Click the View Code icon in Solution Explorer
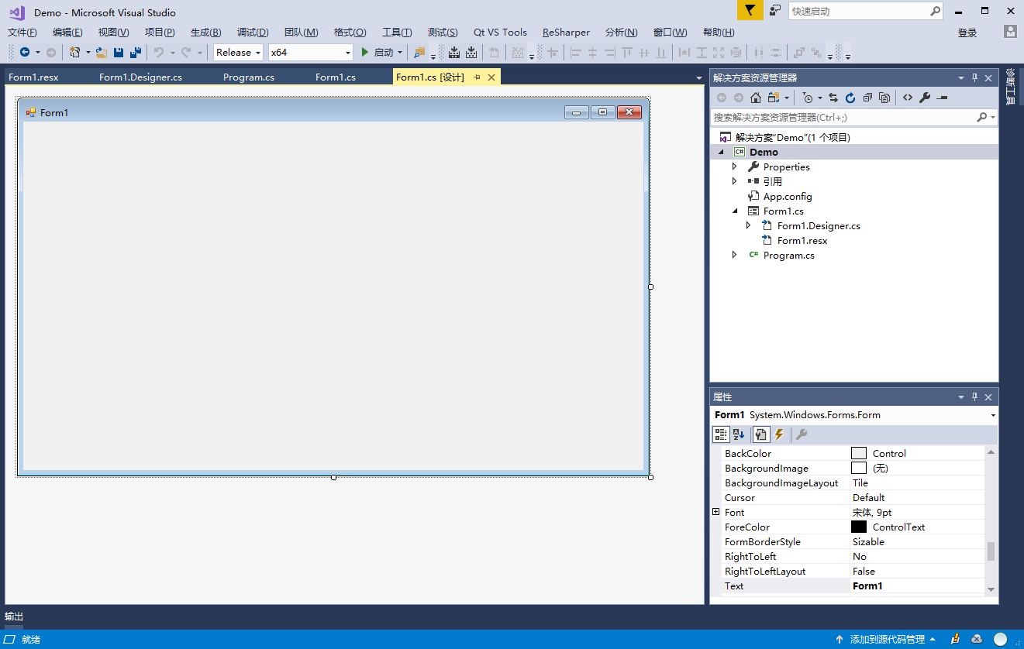 908,98
